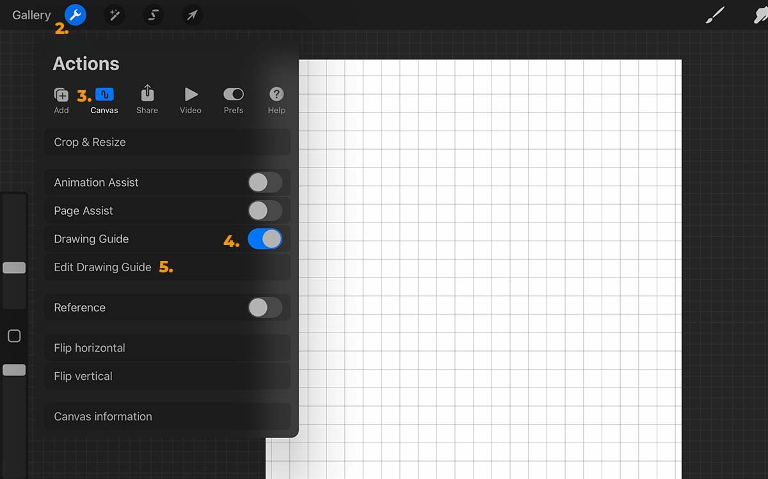
Task: Turn off the Drawing Guide switch
Action: tap(265, 239)
